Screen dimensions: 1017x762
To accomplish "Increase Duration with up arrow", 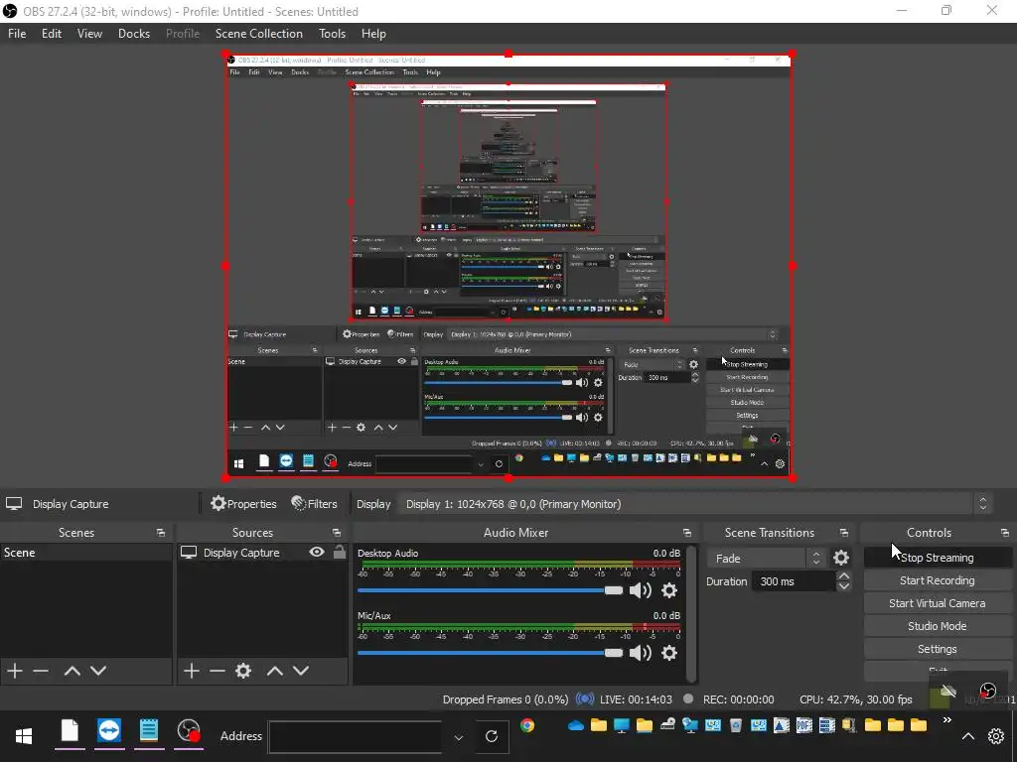I will [x=844, y=575].
